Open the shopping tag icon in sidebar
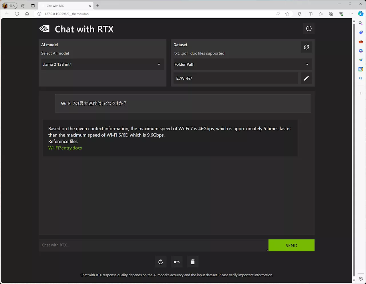The image size is (366, 284). pos(361,32)
